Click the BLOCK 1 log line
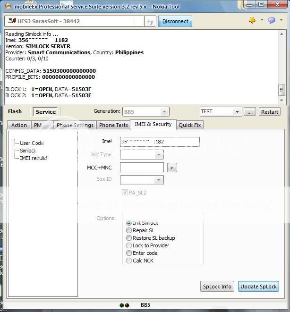Image resolution: width=290 pixels, height=312 pixels. (48, 89)
